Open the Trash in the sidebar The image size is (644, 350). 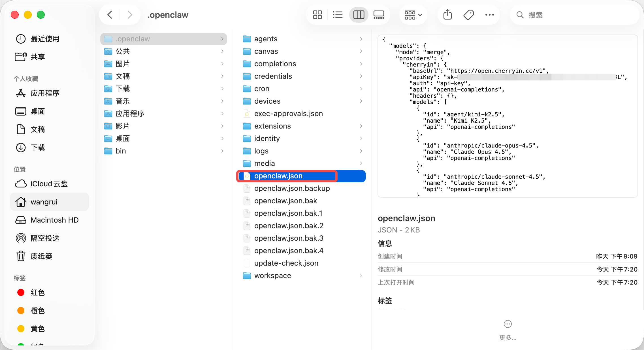41,256
